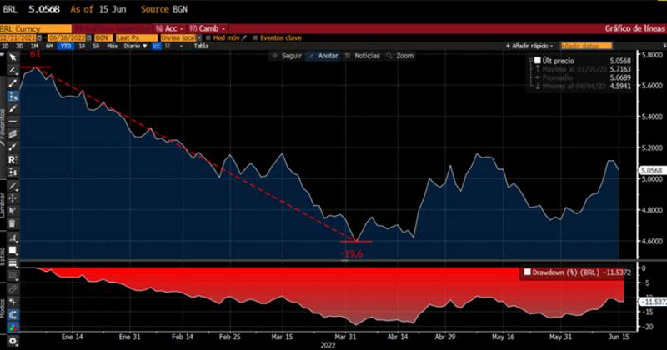
Task: Select the arrow pointer tool in sidebar
Action: 13,57
